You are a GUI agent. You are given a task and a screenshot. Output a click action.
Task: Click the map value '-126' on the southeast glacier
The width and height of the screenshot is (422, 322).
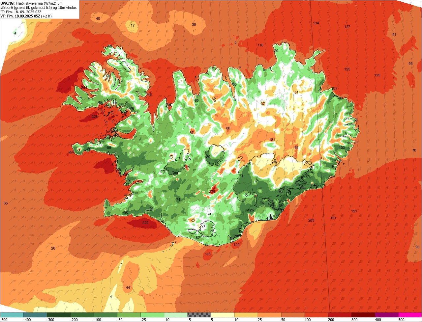point(251,210)
